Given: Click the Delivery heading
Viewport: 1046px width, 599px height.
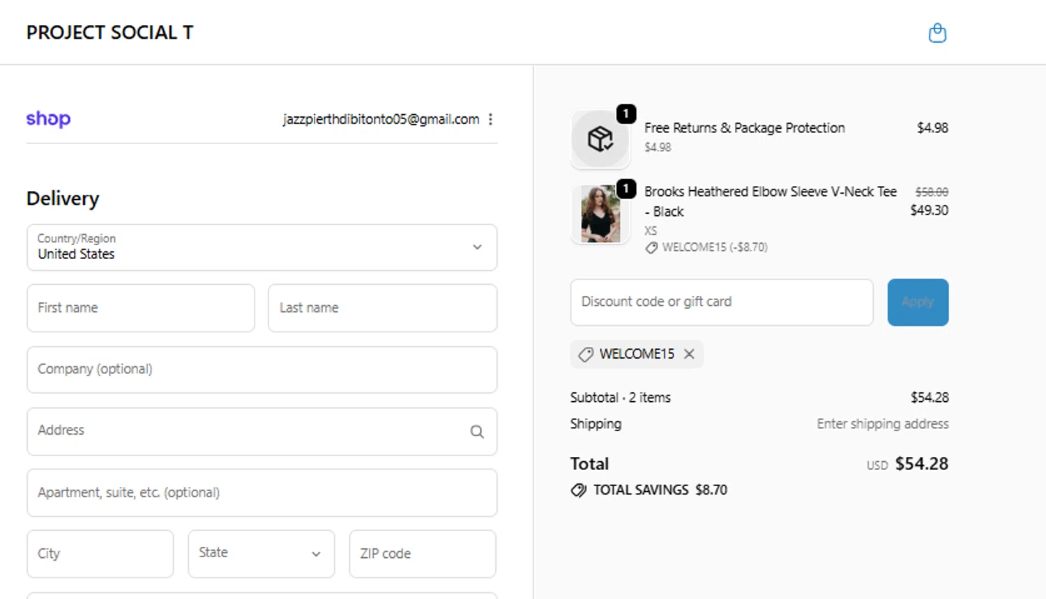Looking at the screenshot, I should (63, 199).
